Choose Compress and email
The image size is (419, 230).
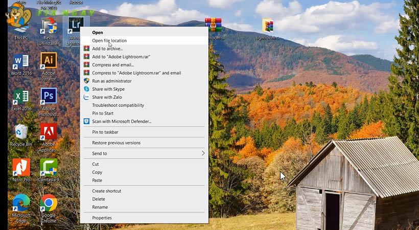(x=144, y=65)
